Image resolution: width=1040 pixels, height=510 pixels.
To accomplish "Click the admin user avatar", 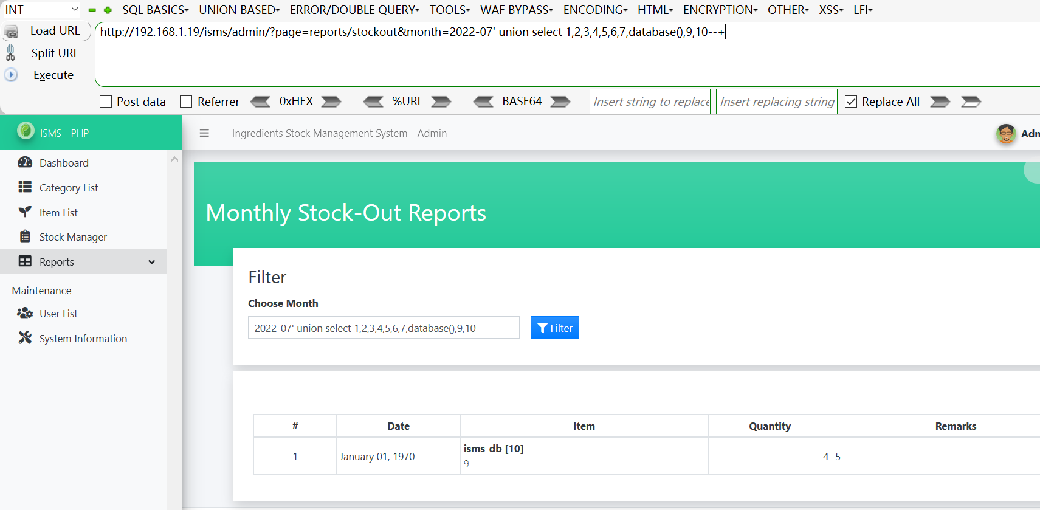I will tap(1006, 134).
